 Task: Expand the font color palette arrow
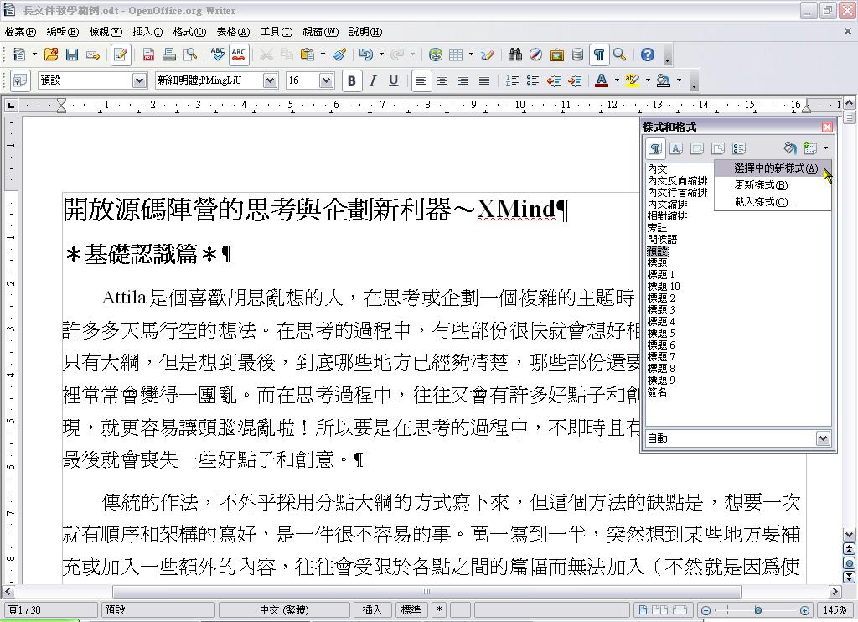click(x=617, y=80)
